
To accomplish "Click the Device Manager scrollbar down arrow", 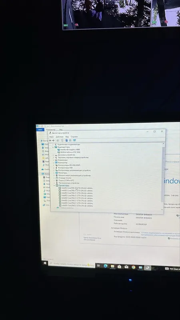I will click(x=162, y=210).
